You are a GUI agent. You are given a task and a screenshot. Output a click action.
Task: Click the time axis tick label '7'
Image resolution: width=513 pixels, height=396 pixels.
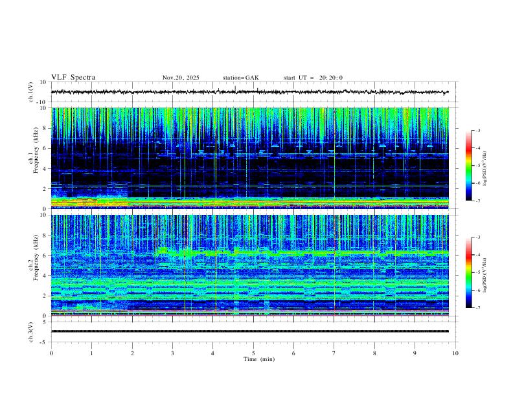334,353
